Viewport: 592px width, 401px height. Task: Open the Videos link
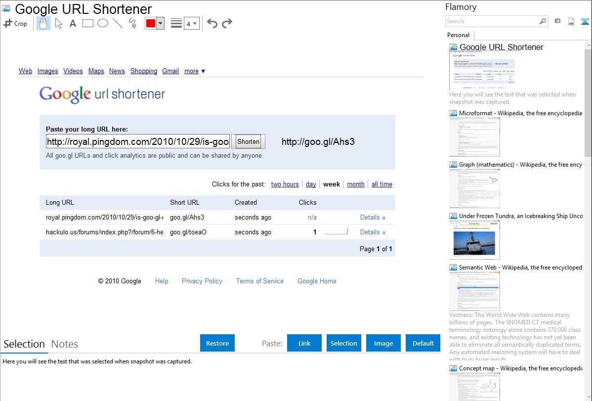(x=73, y=71)
